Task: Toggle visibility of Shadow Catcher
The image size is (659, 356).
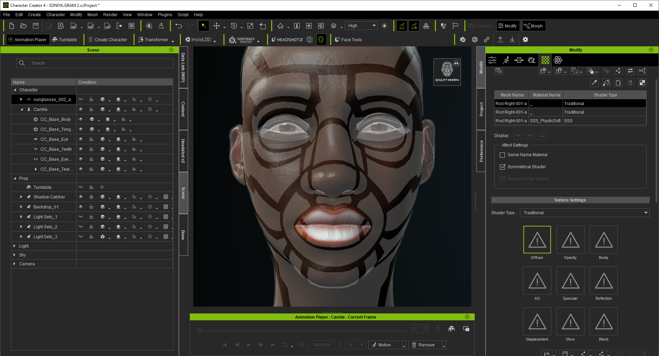Action: [81, 197]
